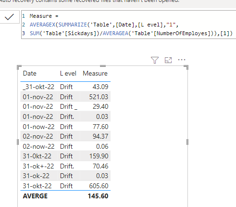This screenshot has width=236, height=207.
Task: Open More options ellipsis on the visual
Action: 182,60
